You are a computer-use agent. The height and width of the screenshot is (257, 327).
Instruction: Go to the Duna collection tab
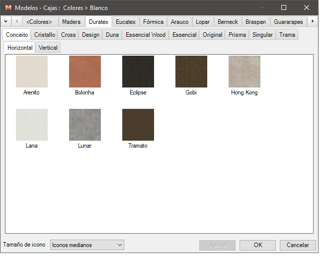click(x=112, y=35)
